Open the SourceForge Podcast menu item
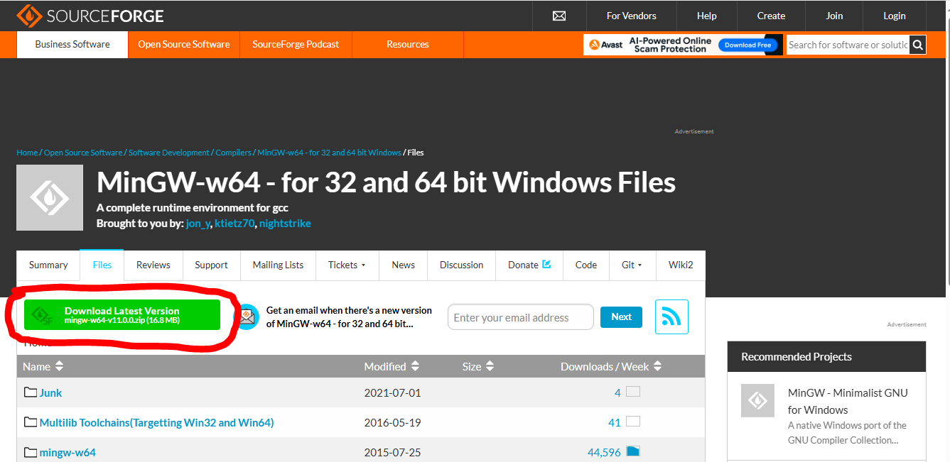The height and width of the screenshot is (462, 950). pyautogui.click(x=296, y=44)
